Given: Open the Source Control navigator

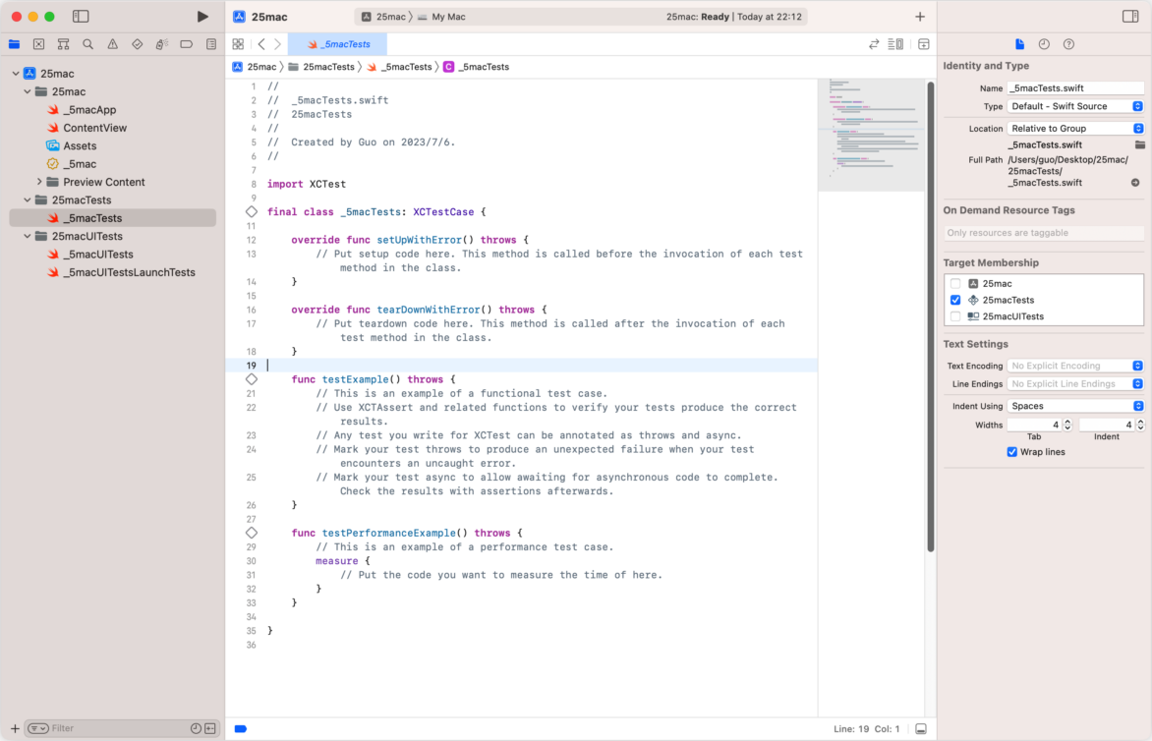Looking at the screenshot, I should 39,44.
